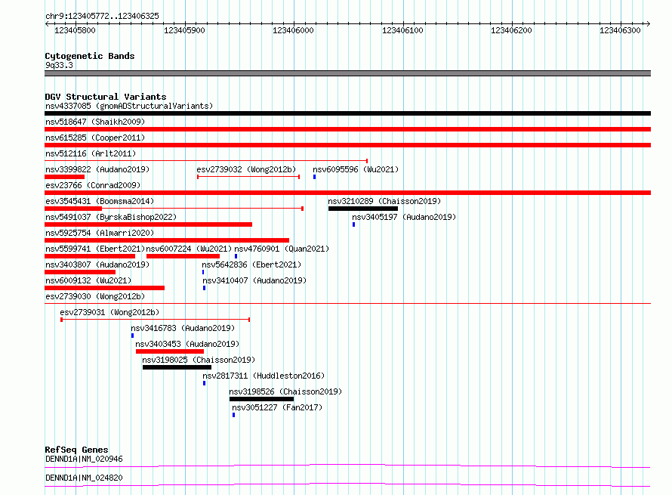The height and width of the screenshot is (495, 672).
Task: Click the esv23766 (Conrad2009) label
Action: [x=93, y=185]
